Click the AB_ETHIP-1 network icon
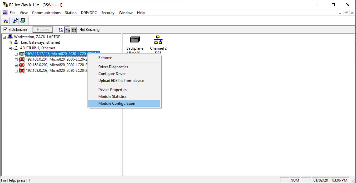Image resolution: width=356 pixels, height=183 pixels. (16, 48)
